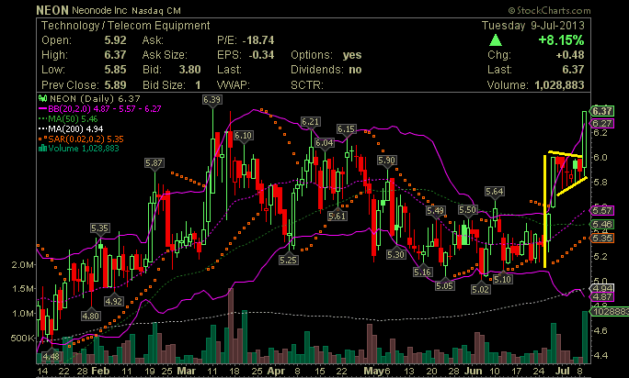Screen dimensions: 629x378
Task: Click the 5.90 price label
Action: click(387, 161)
